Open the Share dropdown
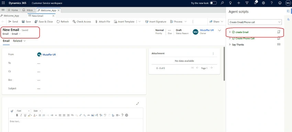Screen dimensions: 292x132 point(216,21)
